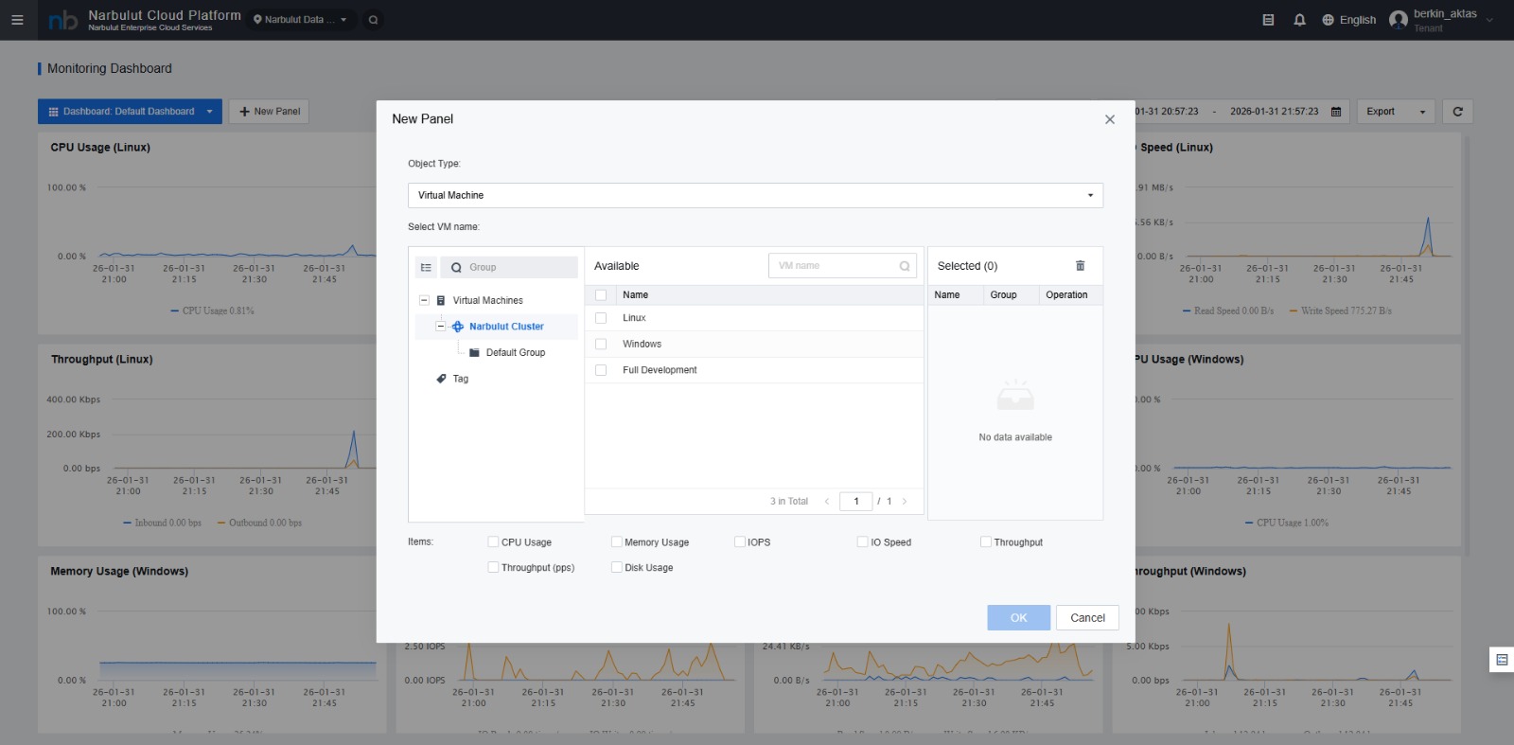Click the trash icon to clear selected VMs
The height and width of the screenshot is (745, 1514).
[1080, 266]
